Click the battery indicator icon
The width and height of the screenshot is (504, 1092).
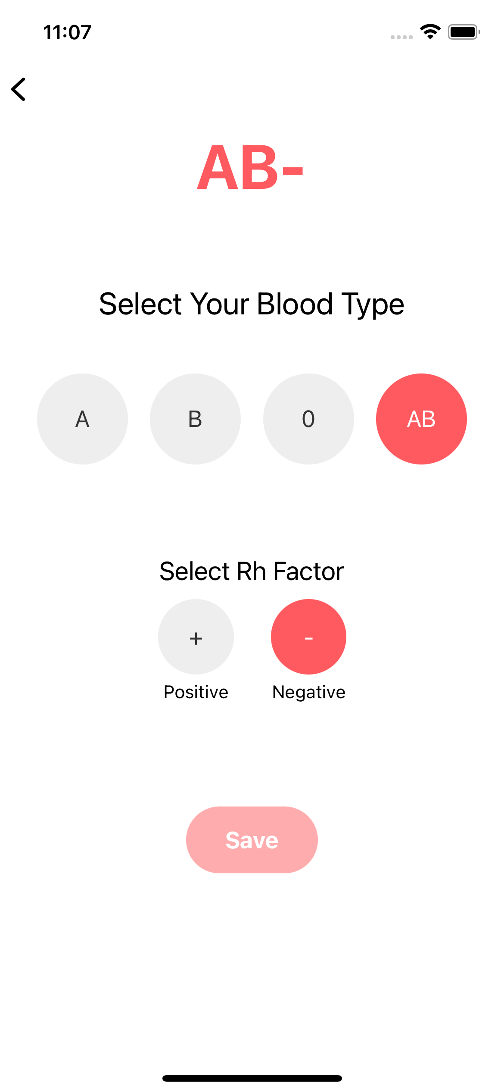tap(464, 32)
